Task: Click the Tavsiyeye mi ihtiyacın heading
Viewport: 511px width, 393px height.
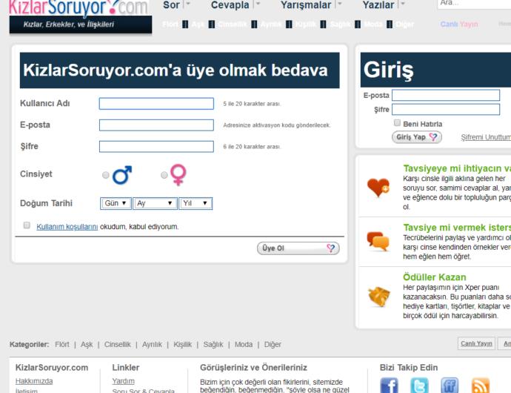Action: click(457, 168)
